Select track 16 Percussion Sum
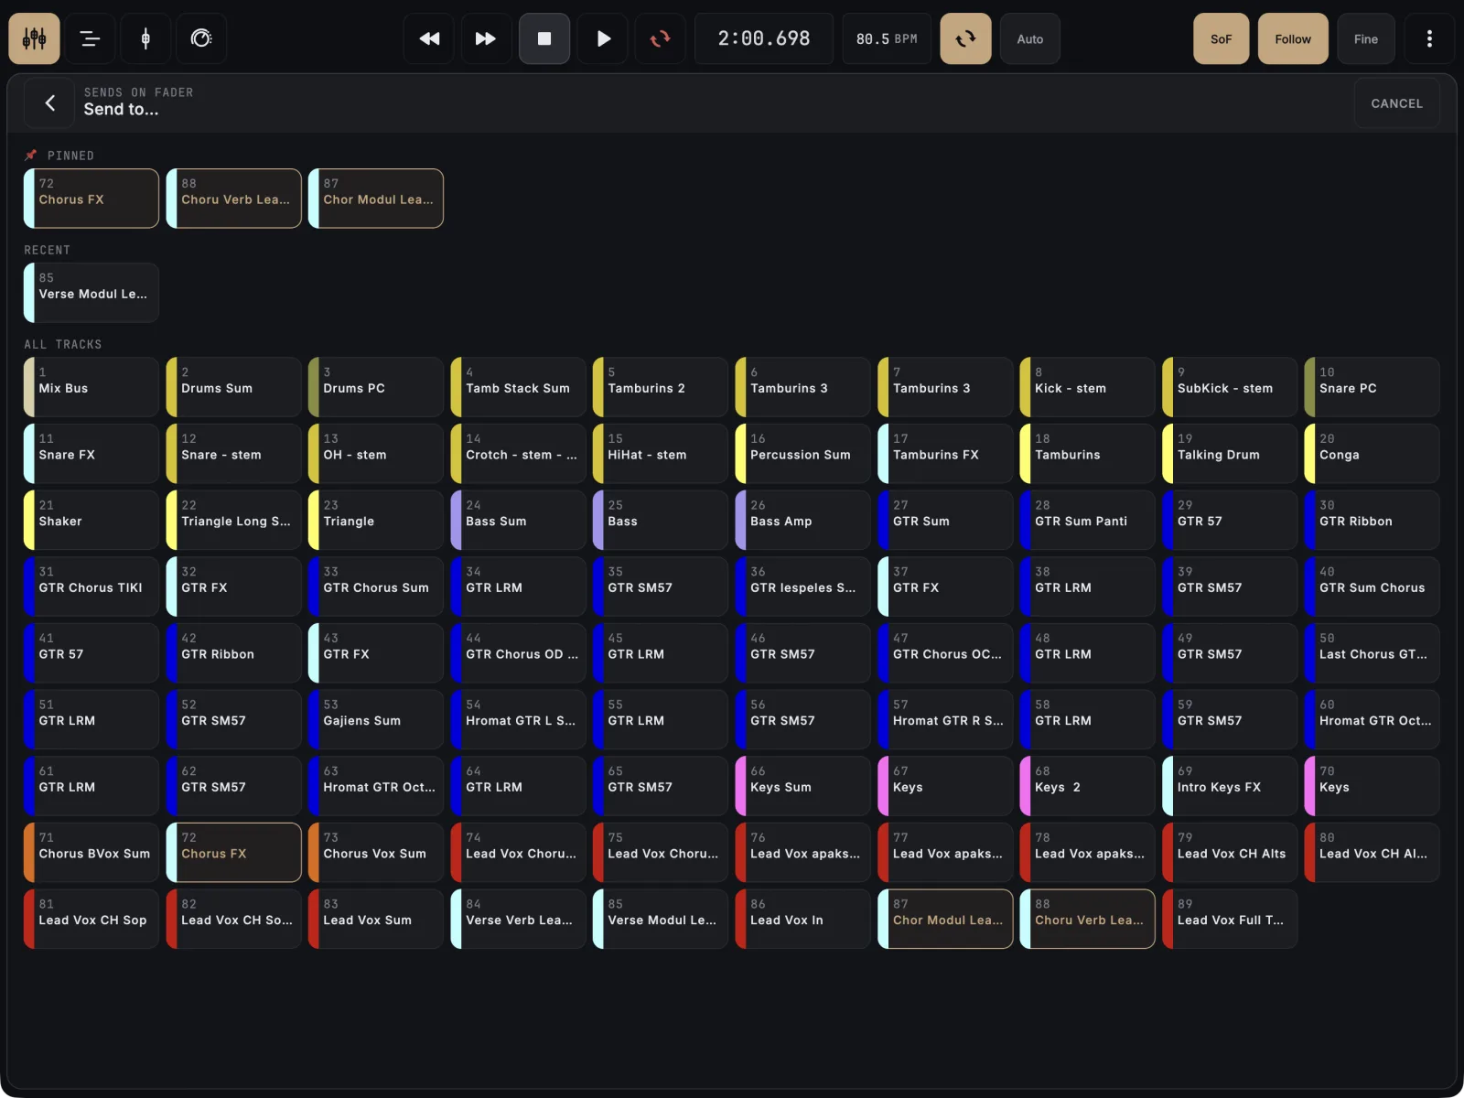1464x1098 pixels. 803,454
